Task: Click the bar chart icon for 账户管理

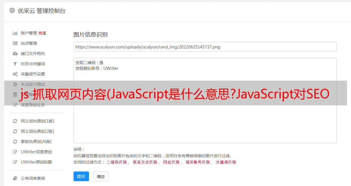Action: [x=15, y=33]
